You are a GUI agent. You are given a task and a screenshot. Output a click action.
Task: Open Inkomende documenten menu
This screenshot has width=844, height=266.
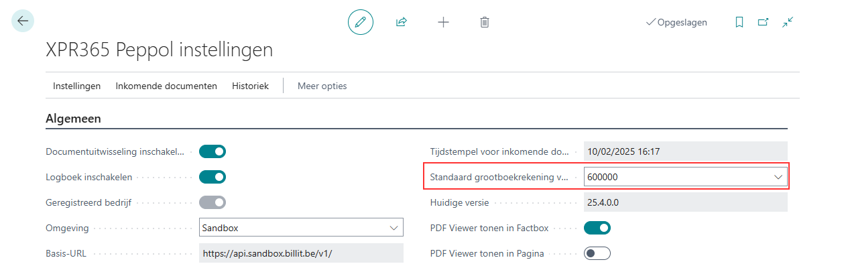(x=166, y=86)
